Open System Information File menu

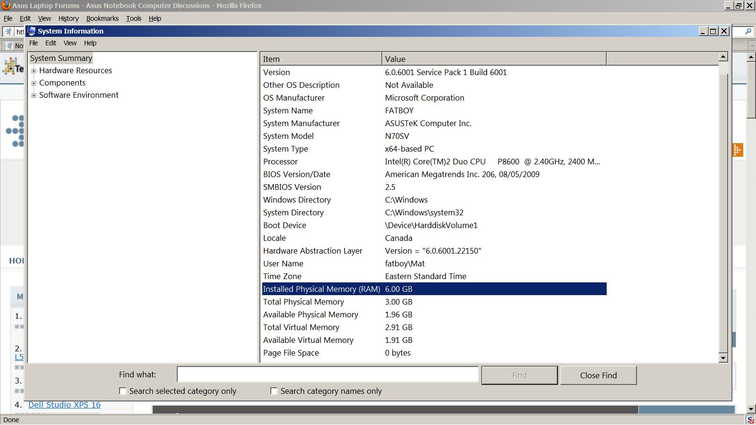pos(34,43)
